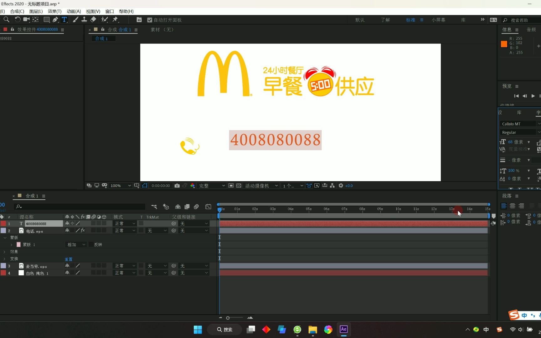This screenshot has width=541, height=338.
Task: Play the preview
Action: coord(533,96)
